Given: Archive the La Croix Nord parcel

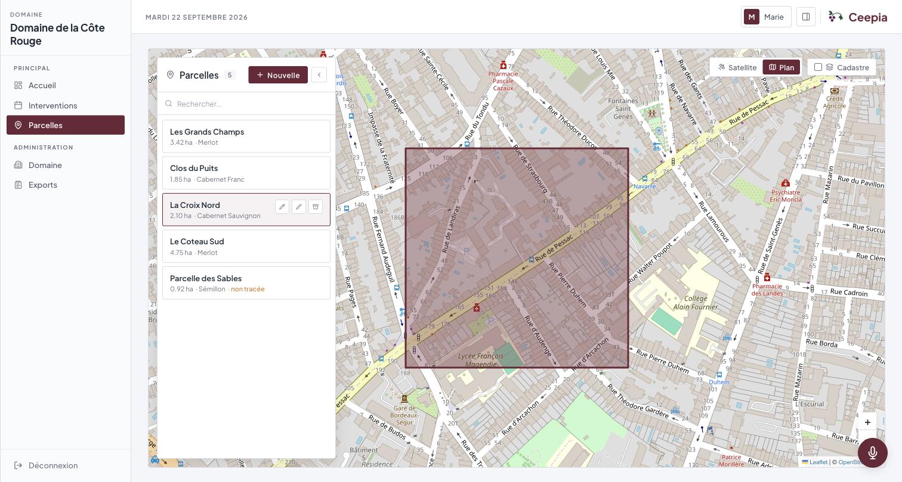Looking at the screenshot, I should [x=316, y=207].
